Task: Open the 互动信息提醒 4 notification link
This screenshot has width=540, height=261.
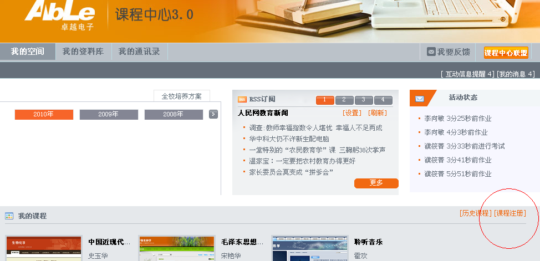Action: coord(467,74)
